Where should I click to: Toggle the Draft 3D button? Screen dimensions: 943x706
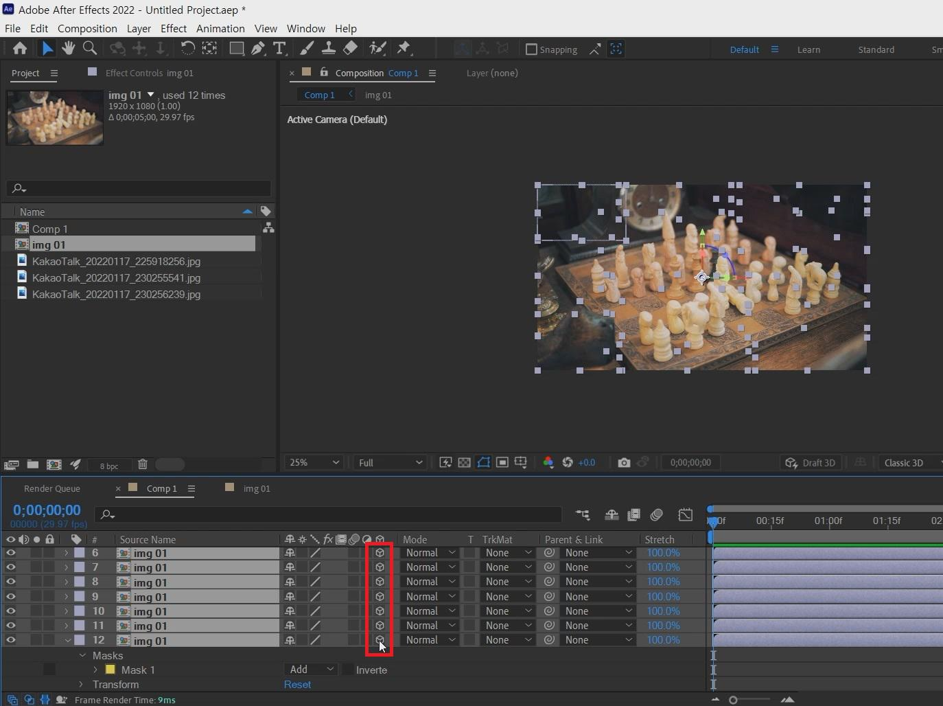[x=811, y=463]
